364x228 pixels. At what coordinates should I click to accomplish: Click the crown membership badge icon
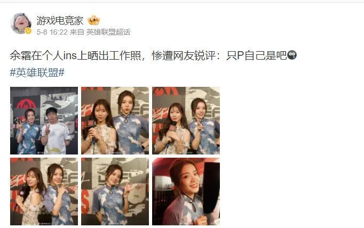[93, 21]
